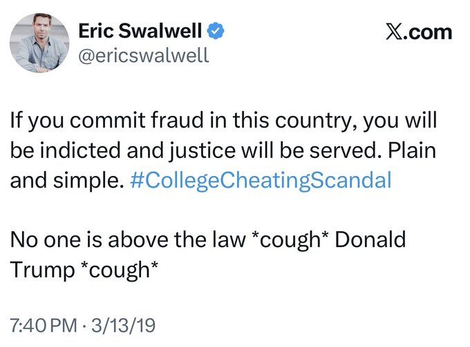This screenshot has height=347, width=470.
Task: Click the *cough* right after "Trump"
Action: [120, 270]
